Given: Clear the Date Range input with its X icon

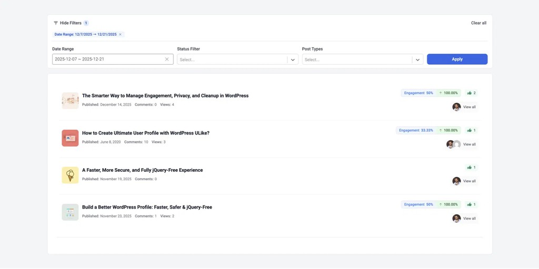Looking at the screenshot, I should [x=167, y=59].
